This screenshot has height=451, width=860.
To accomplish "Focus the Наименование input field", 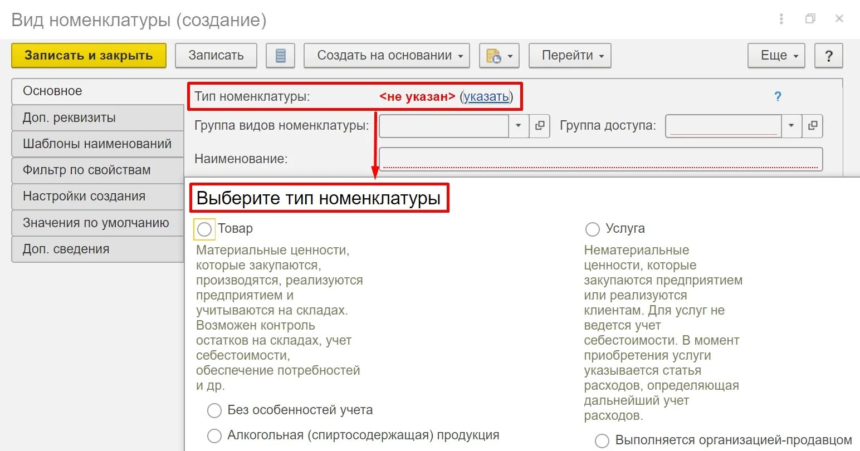I will (x=600, y=159).
